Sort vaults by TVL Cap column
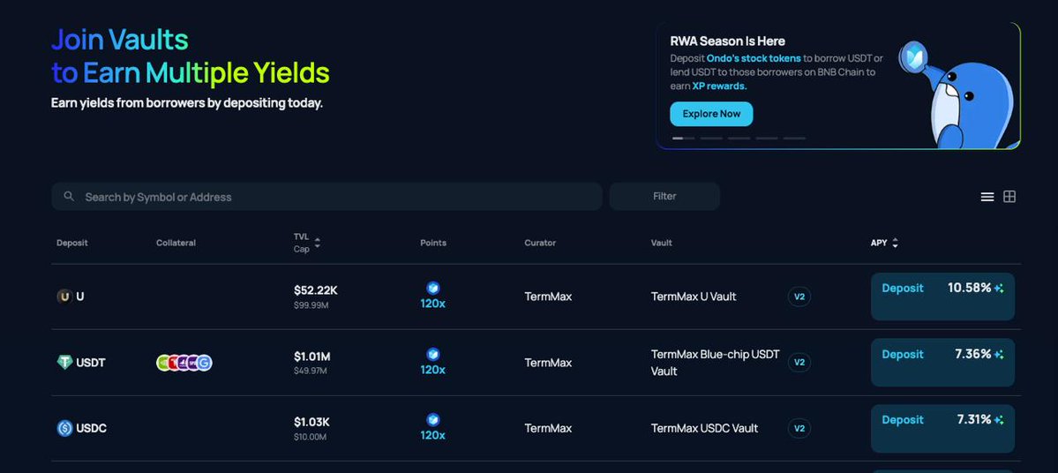The width and height of the screenshot is (1058, 473). click(x=318, y=243)
